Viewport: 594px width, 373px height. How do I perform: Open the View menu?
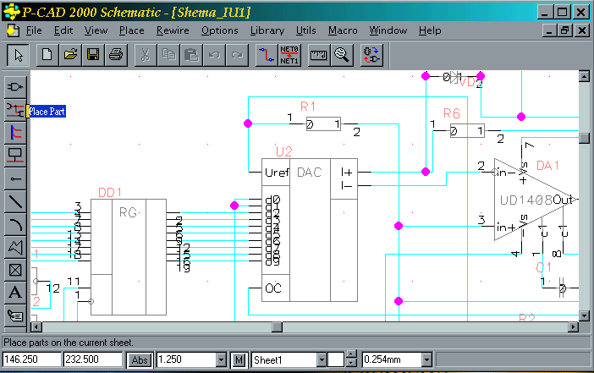96,30
